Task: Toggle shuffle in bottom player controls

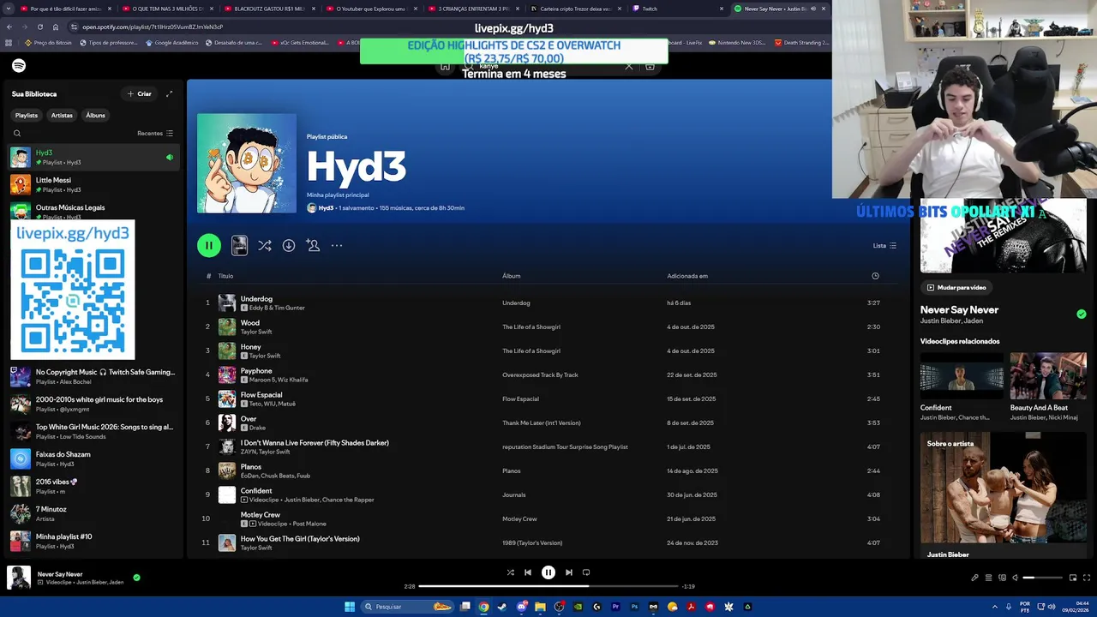Action: [x=511, y=572]
